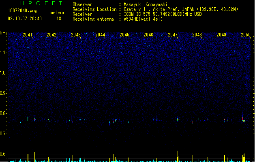The image size is (255, 162).
Task: Click the antenna A504HB(yagi 4el) text
Action: [143, 19]
